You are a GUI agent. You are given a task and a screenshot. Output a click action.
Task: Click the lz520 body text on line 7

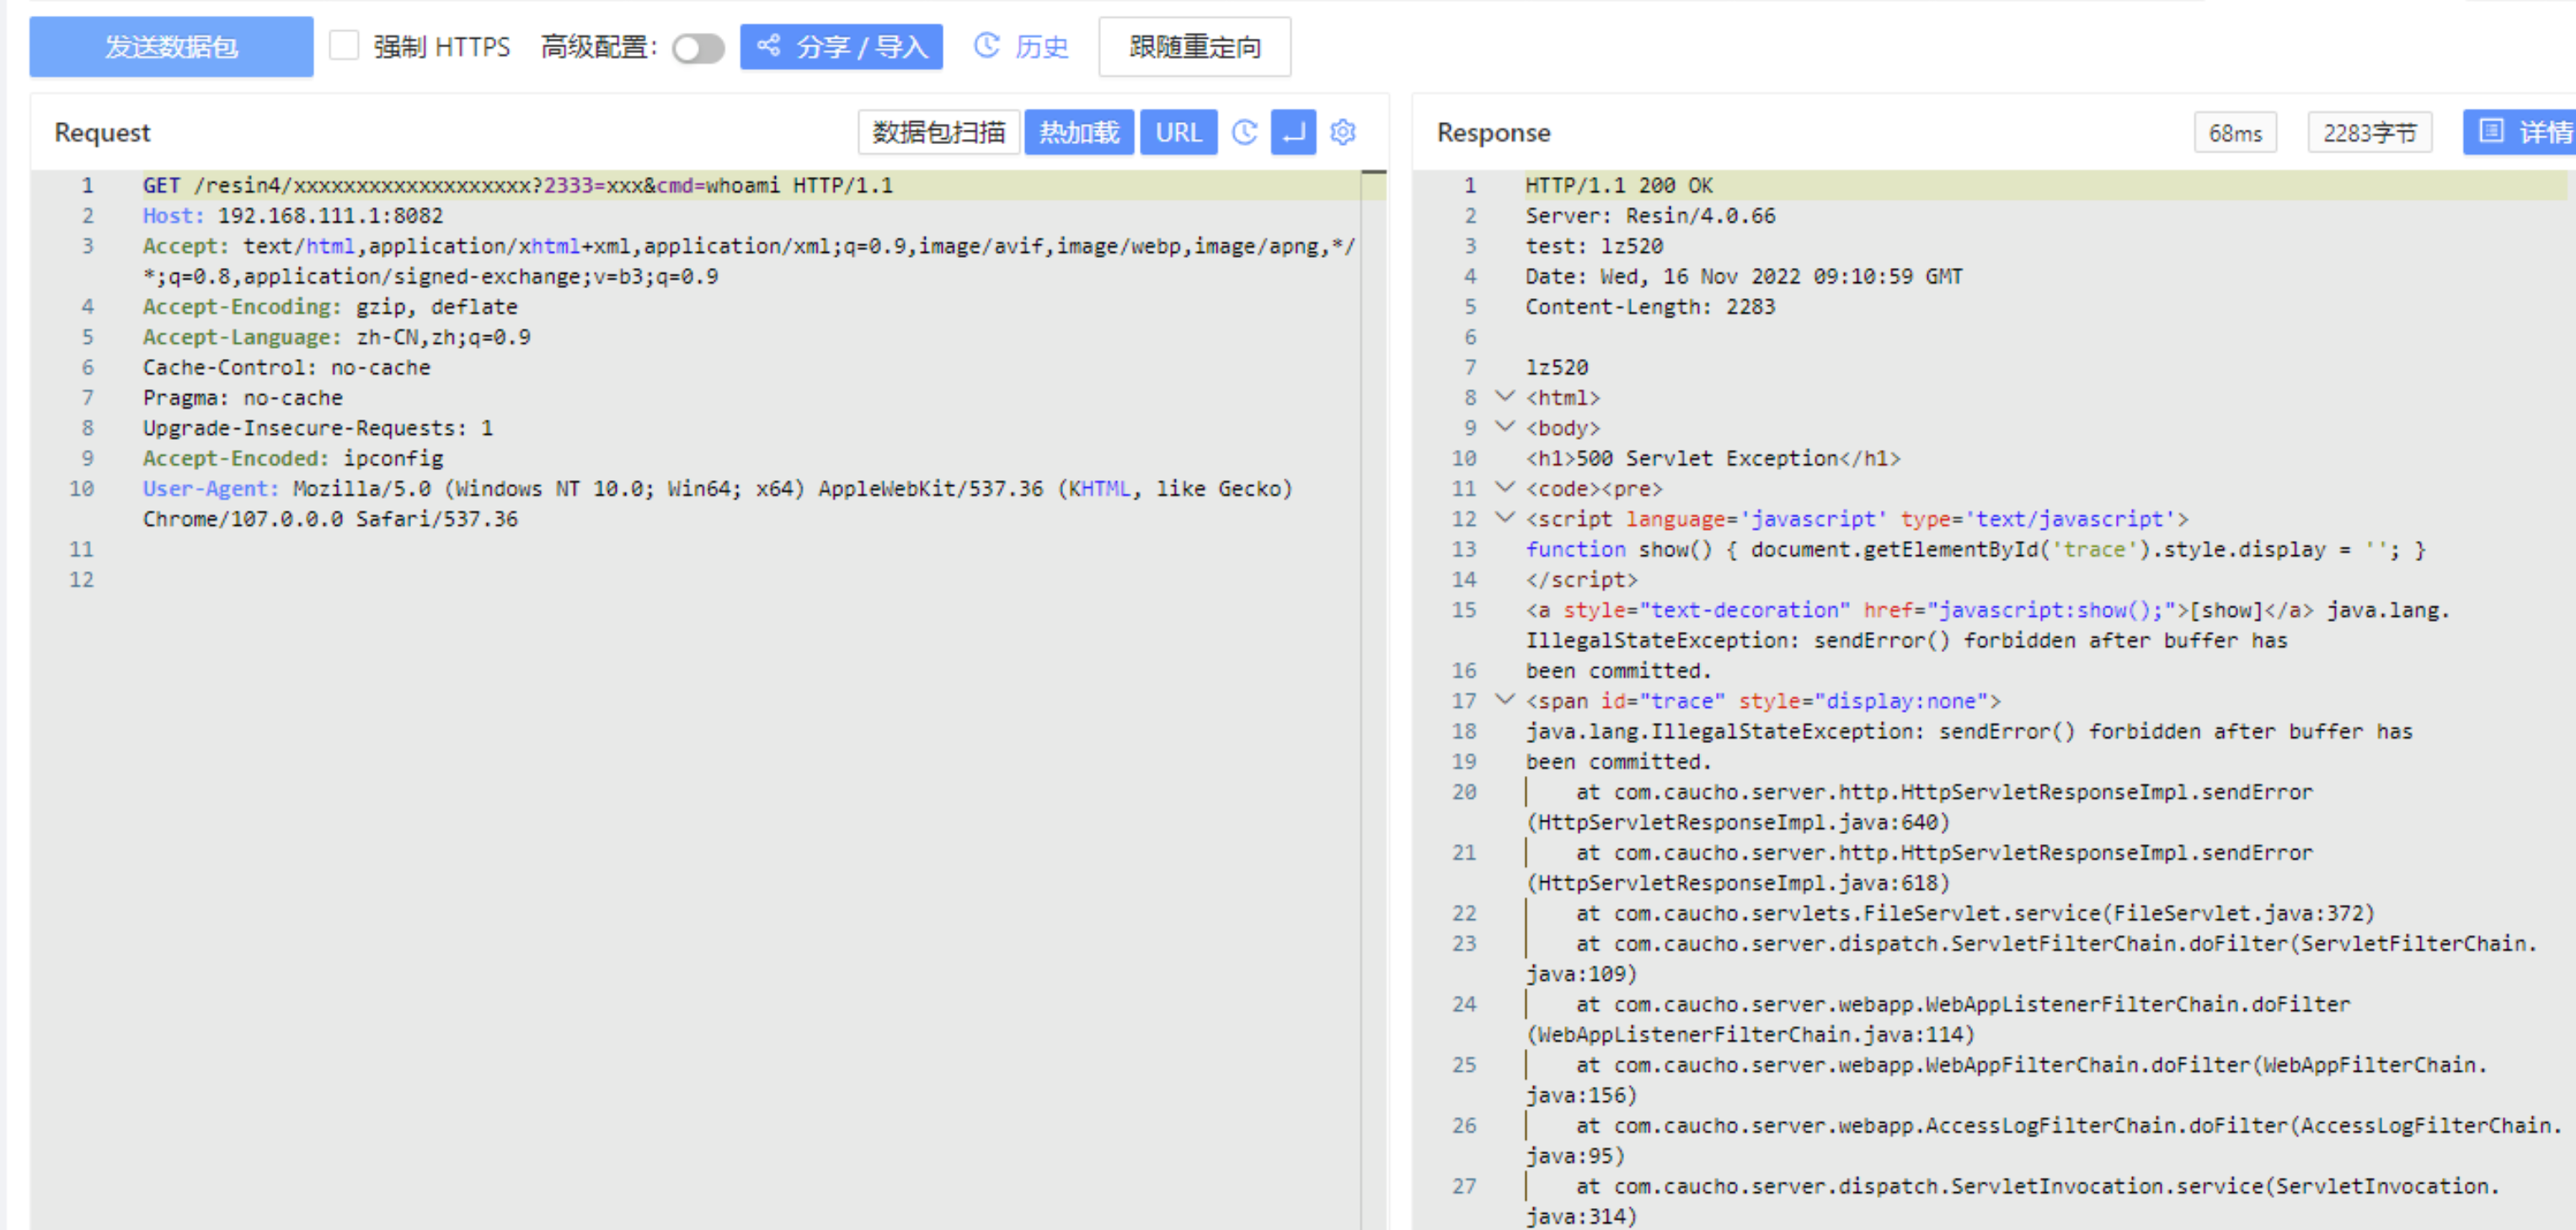[1557, 367]
